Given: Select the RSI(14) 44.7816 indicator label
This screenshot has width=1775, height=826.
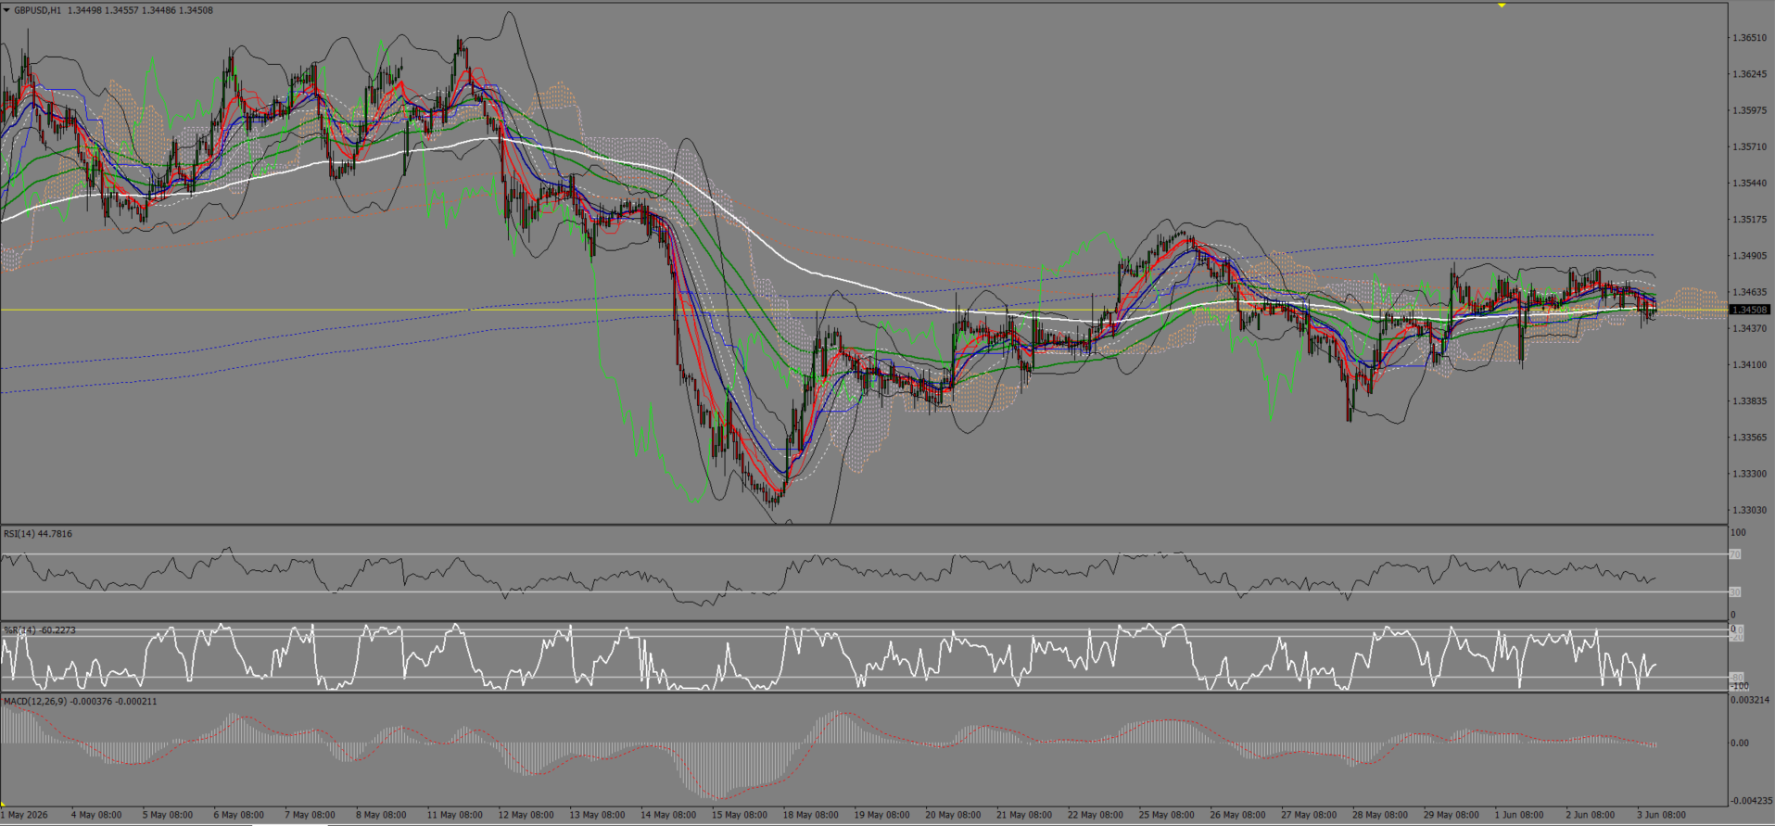Looking at the screenshot, I should tap(38, 534).
